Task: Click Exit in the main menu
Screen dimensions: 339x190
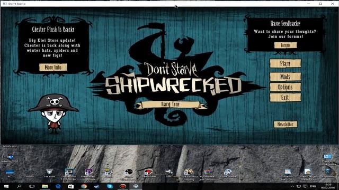Action: [x=285, y=97]
